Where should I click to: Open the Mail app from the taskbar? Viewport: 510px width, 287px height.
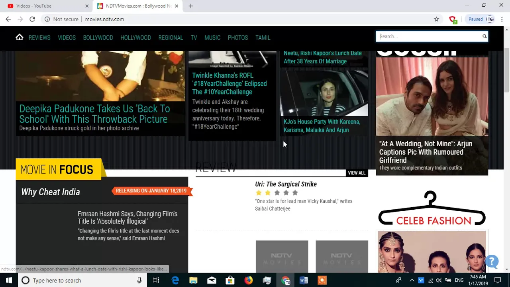pyautogui.click(x=212, y=280)
